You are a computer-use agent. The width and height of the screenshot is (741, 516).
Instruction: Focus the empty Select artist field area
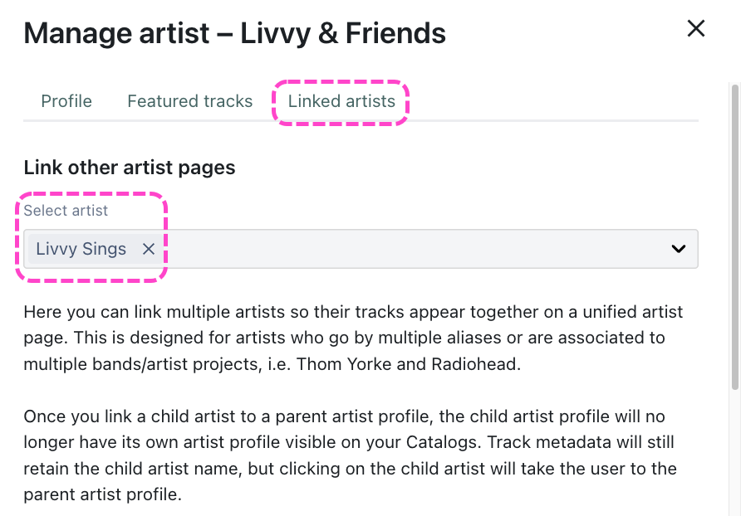[415, 249]
